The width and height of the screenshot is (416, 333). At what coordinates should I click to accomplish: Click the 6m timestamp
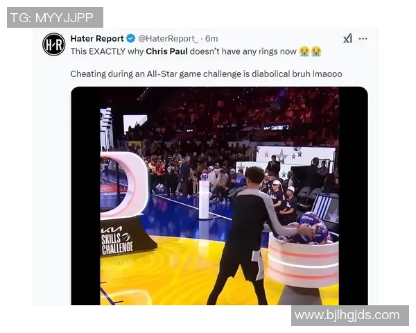point(211,39)
